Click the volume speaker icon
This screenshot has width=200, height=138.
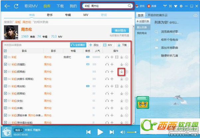click(x=123, y=132)
